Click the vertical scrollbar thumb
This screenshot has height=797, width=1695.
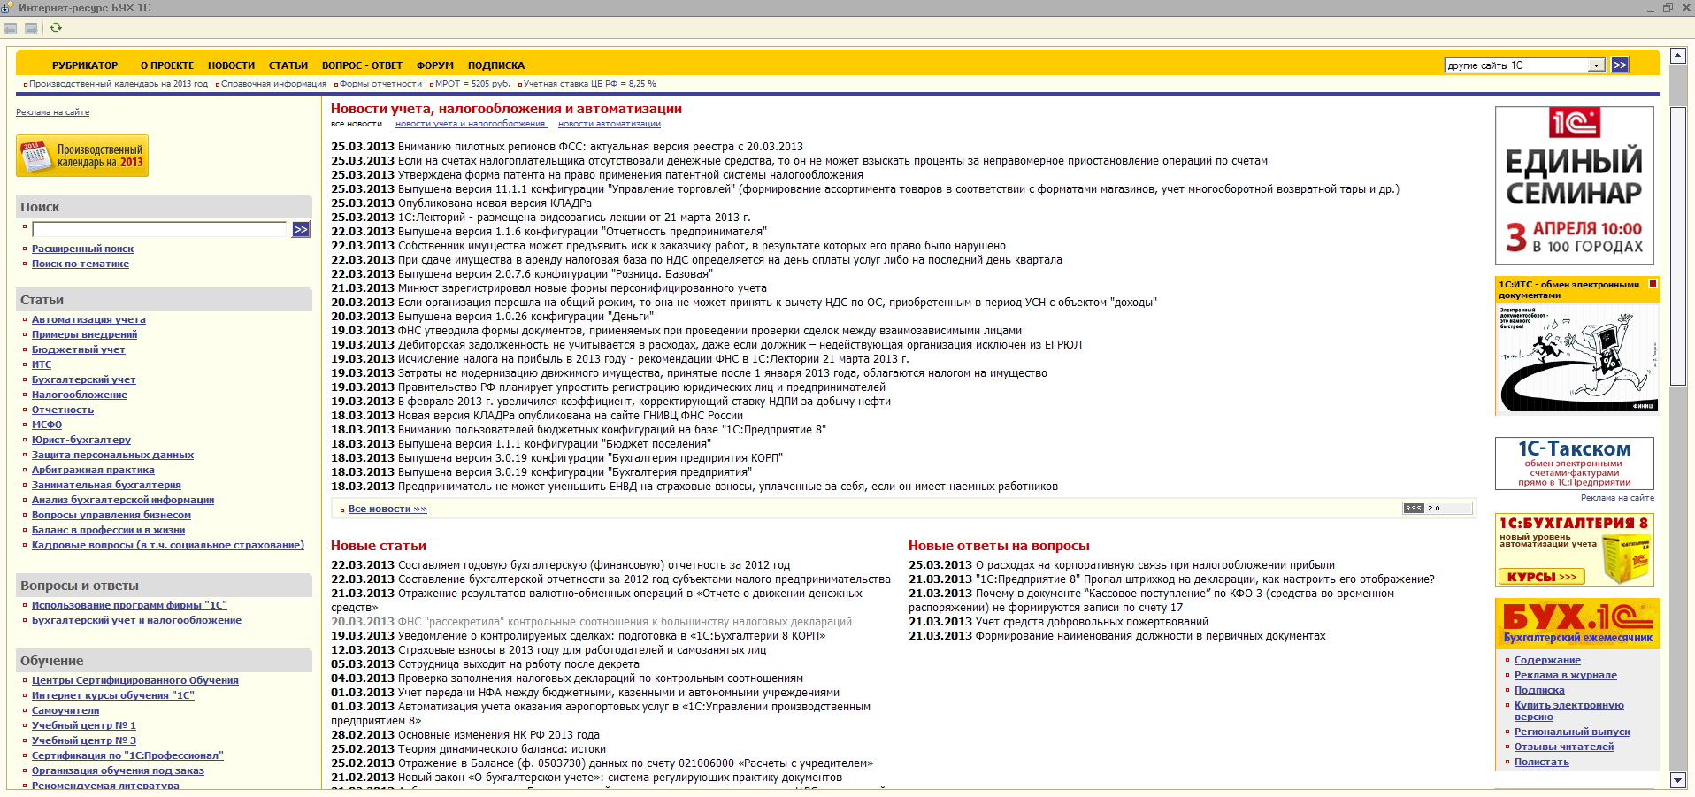point(1677,246)
